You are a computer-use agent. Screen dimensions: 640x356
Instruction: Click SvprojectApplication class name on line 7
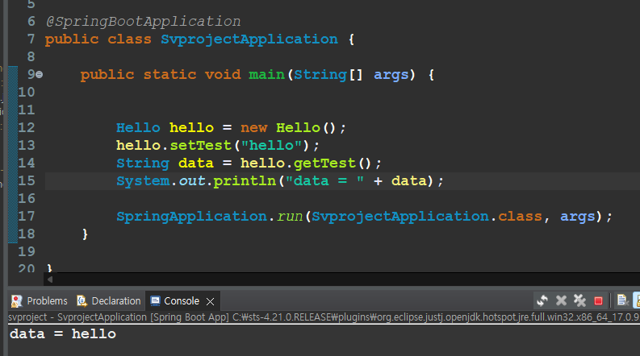point(249,39)
